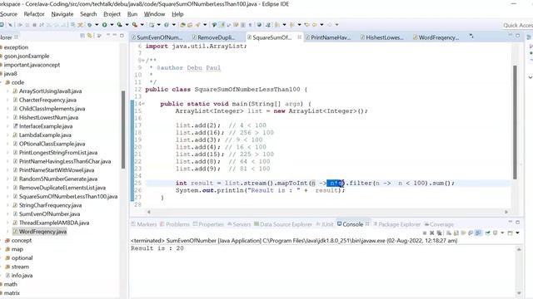Image resolution: width=533 pixels, height=299 pixels.
Task: Open the Data Source Explorer tab
Action: 283,224
